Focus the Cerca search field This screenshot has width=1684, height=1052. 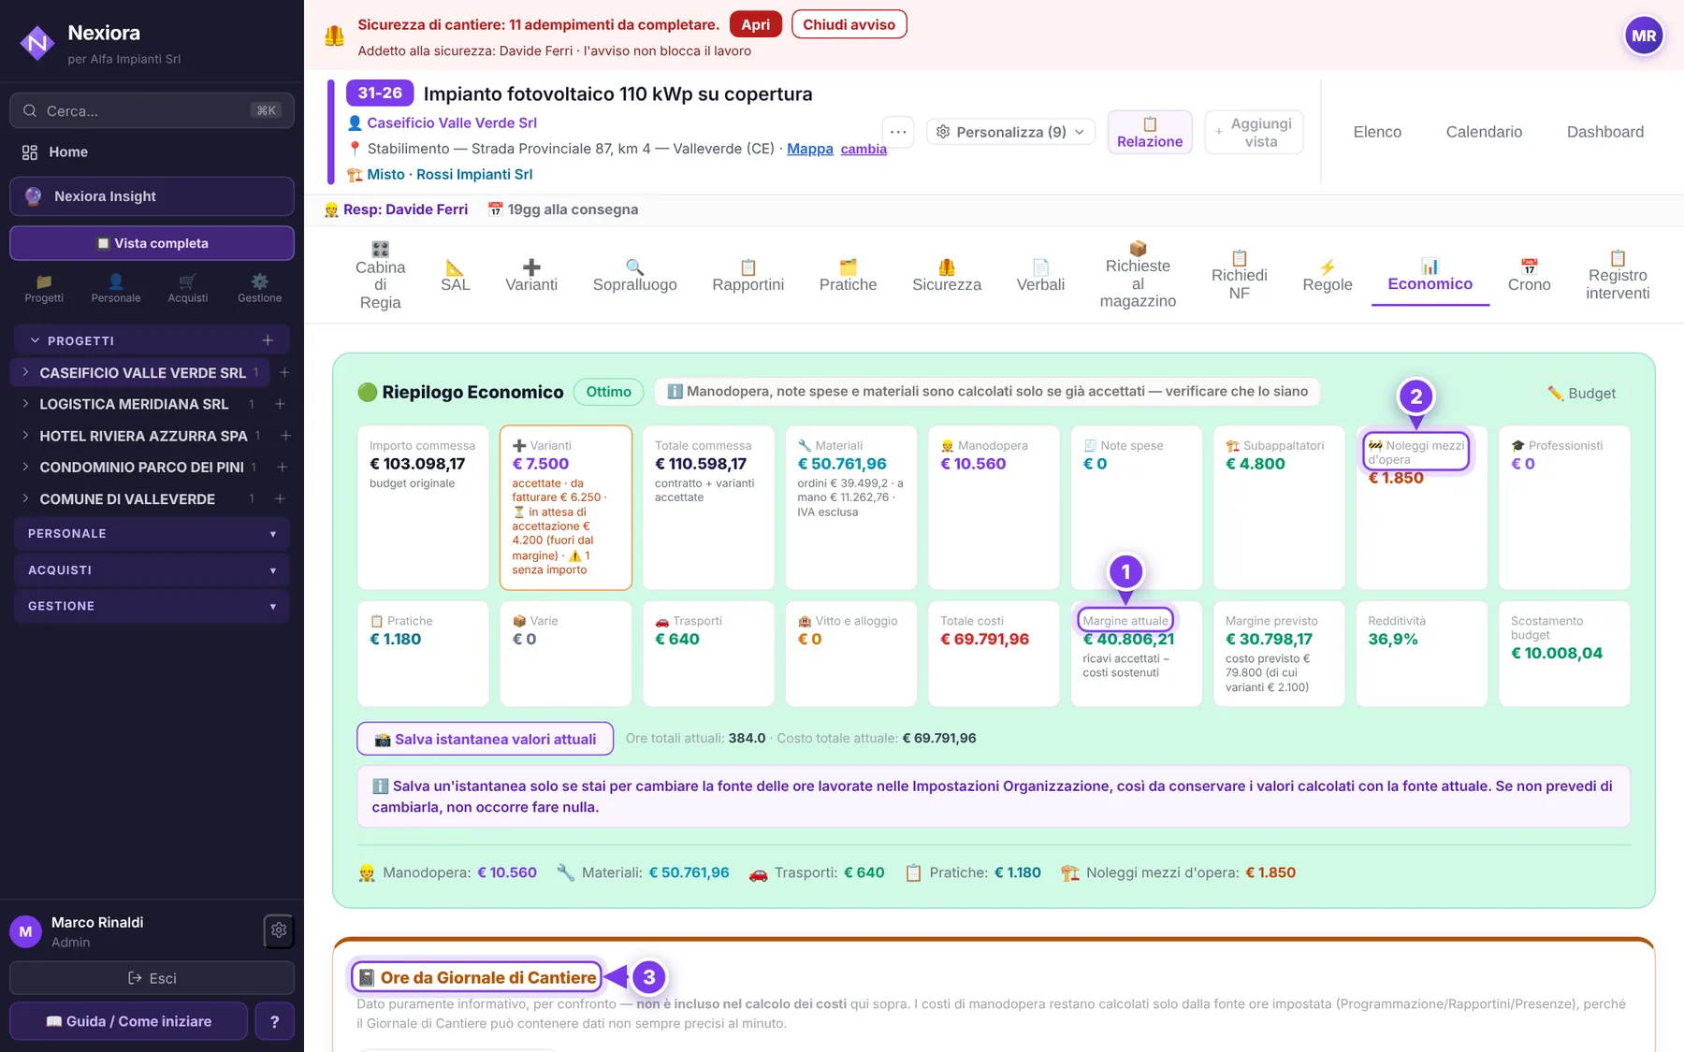(x=152, y=110)
